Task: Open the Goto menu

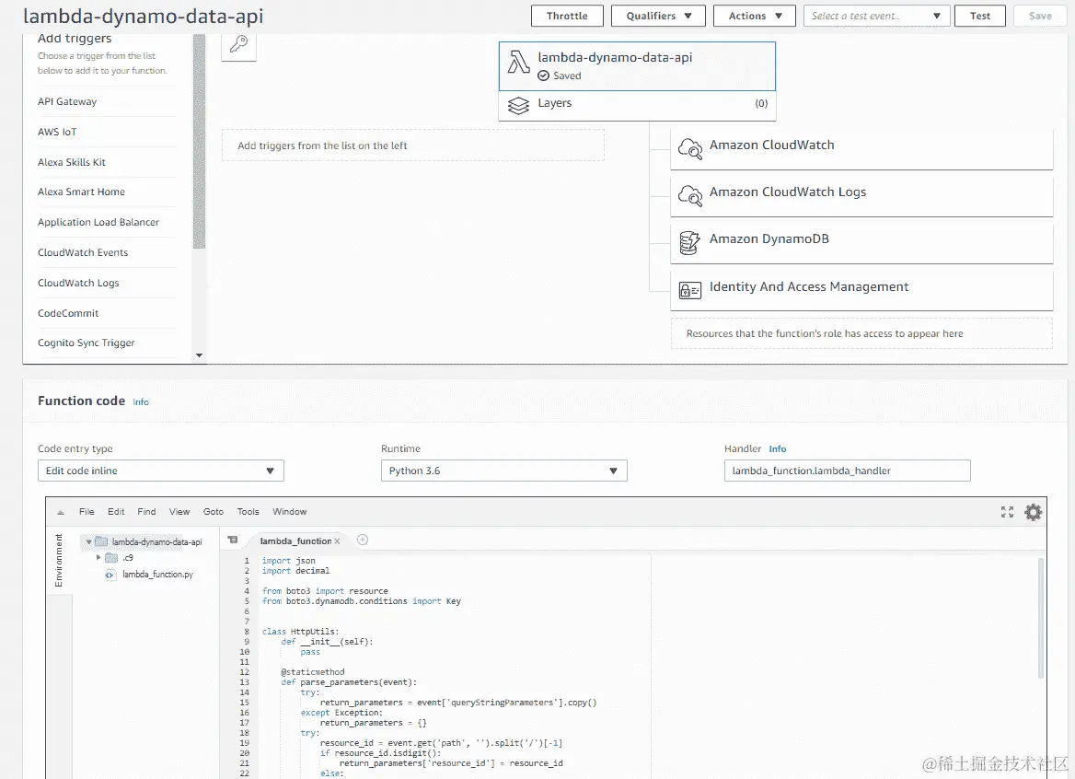Action: coord(214,512)
